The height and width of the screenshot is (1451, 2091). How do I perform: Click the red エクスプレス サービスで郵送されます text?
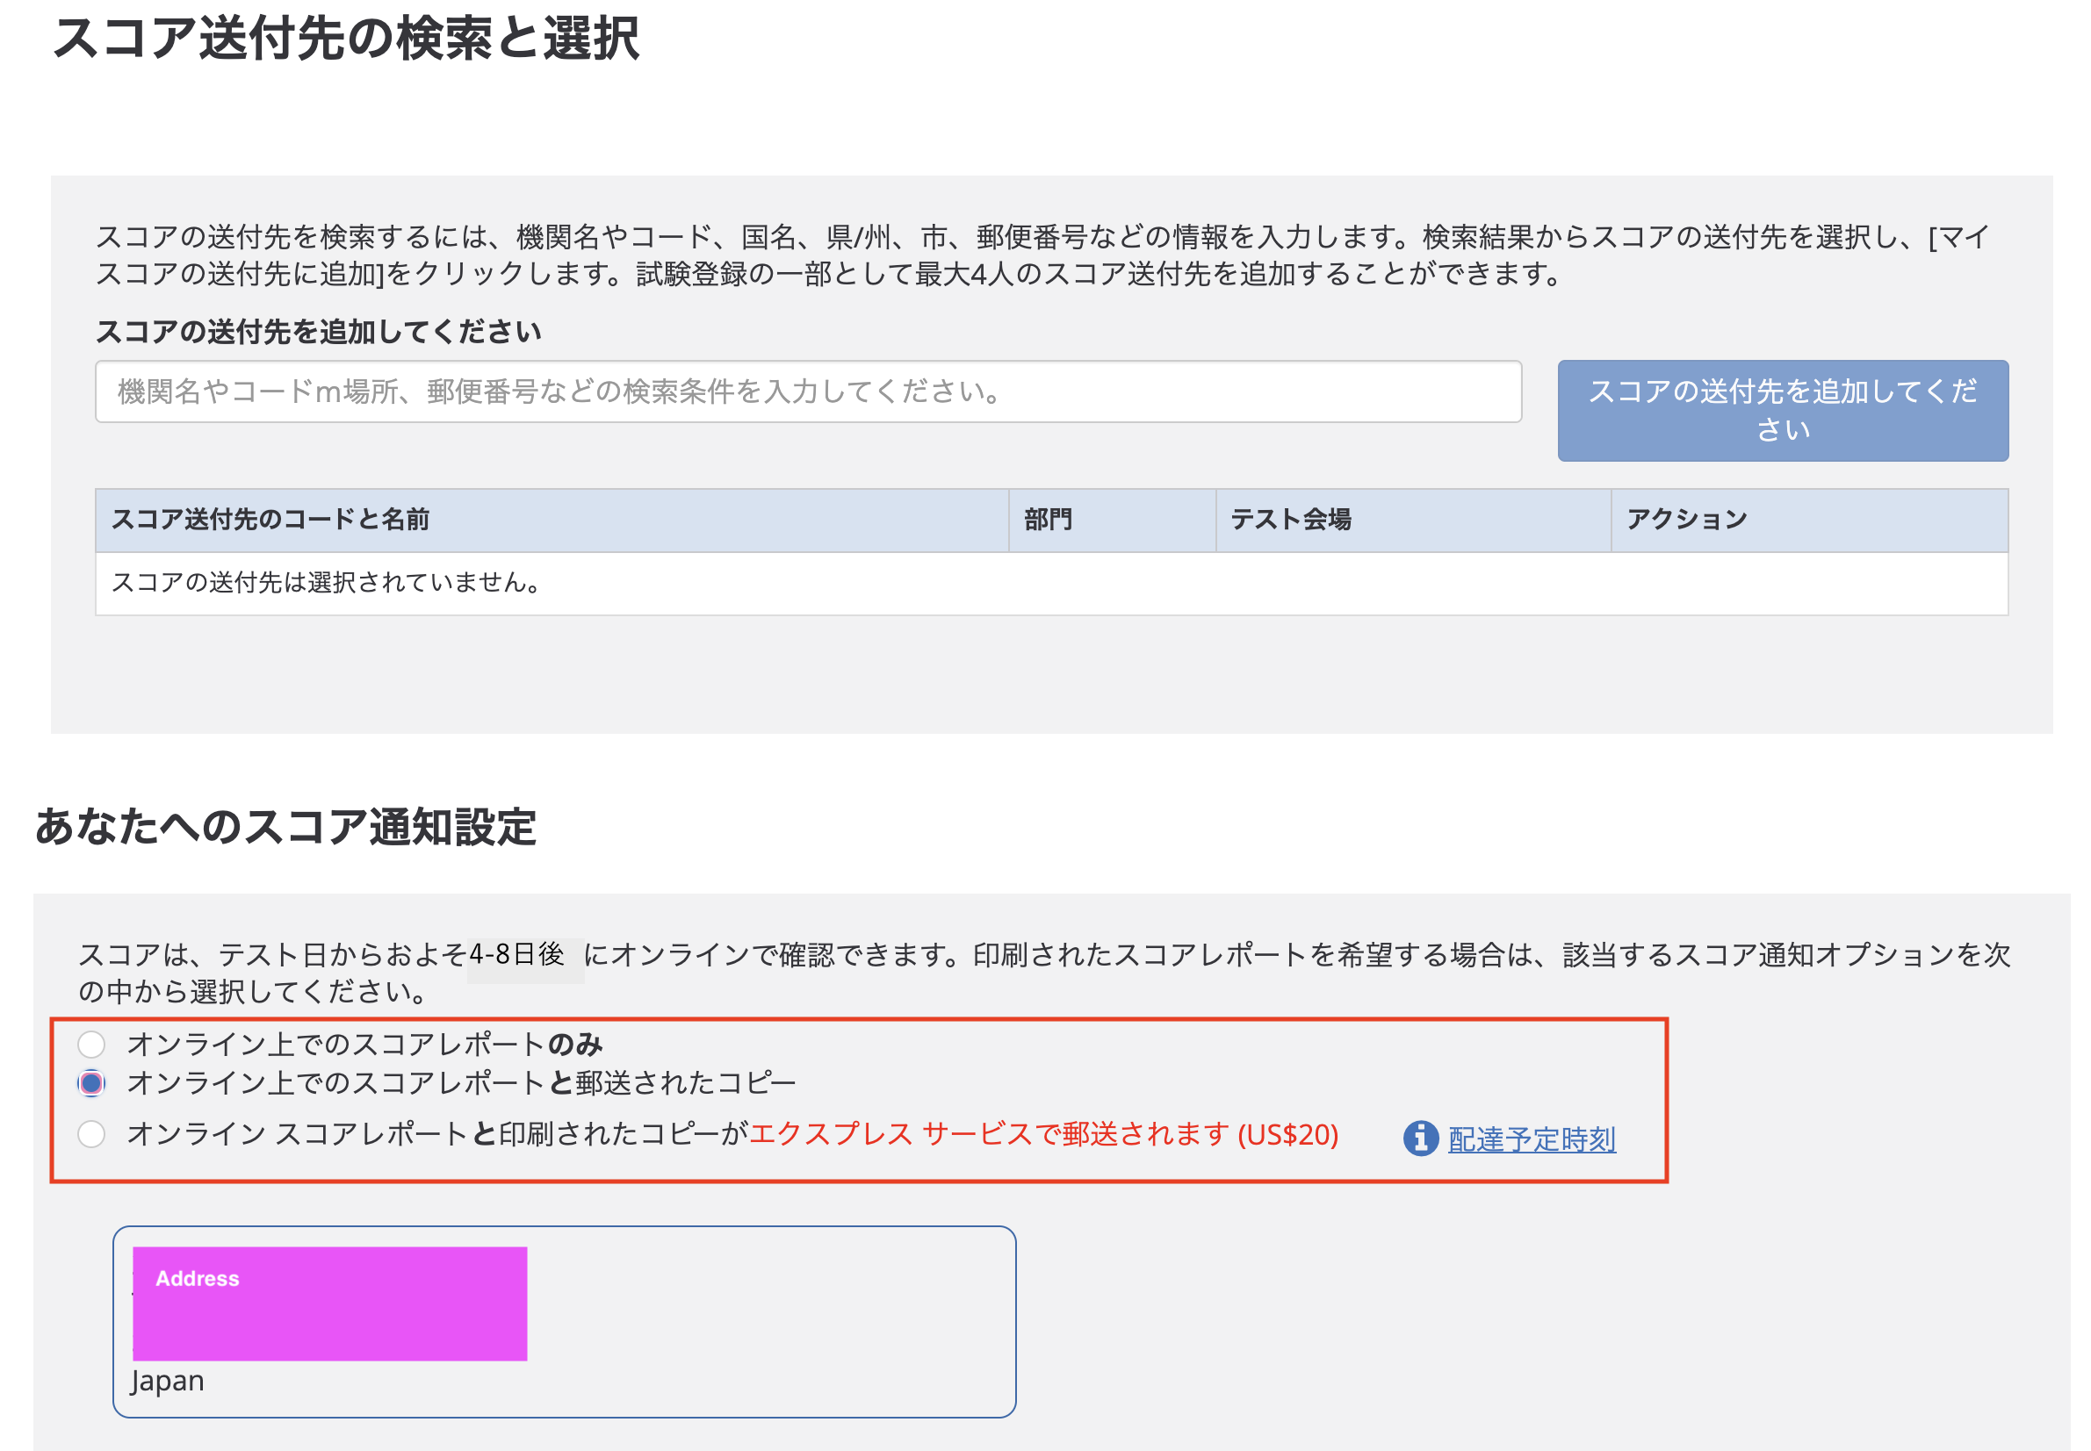coord(989,1135)
